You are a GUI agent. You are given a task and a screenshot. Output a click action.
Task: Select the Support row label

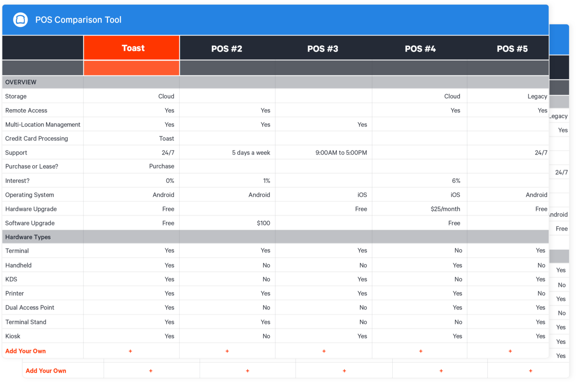click(16, 153)
